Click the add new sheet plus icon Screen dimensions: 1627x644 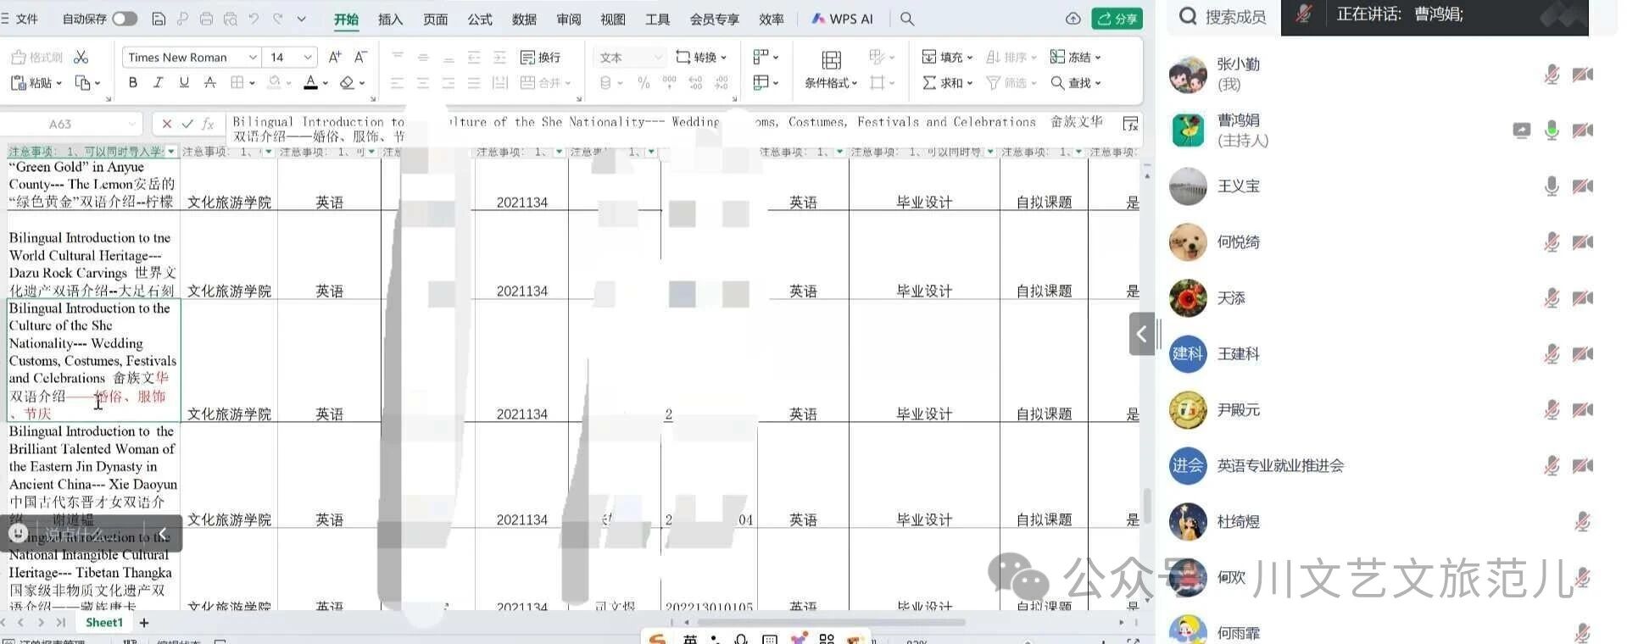(144, 623)
